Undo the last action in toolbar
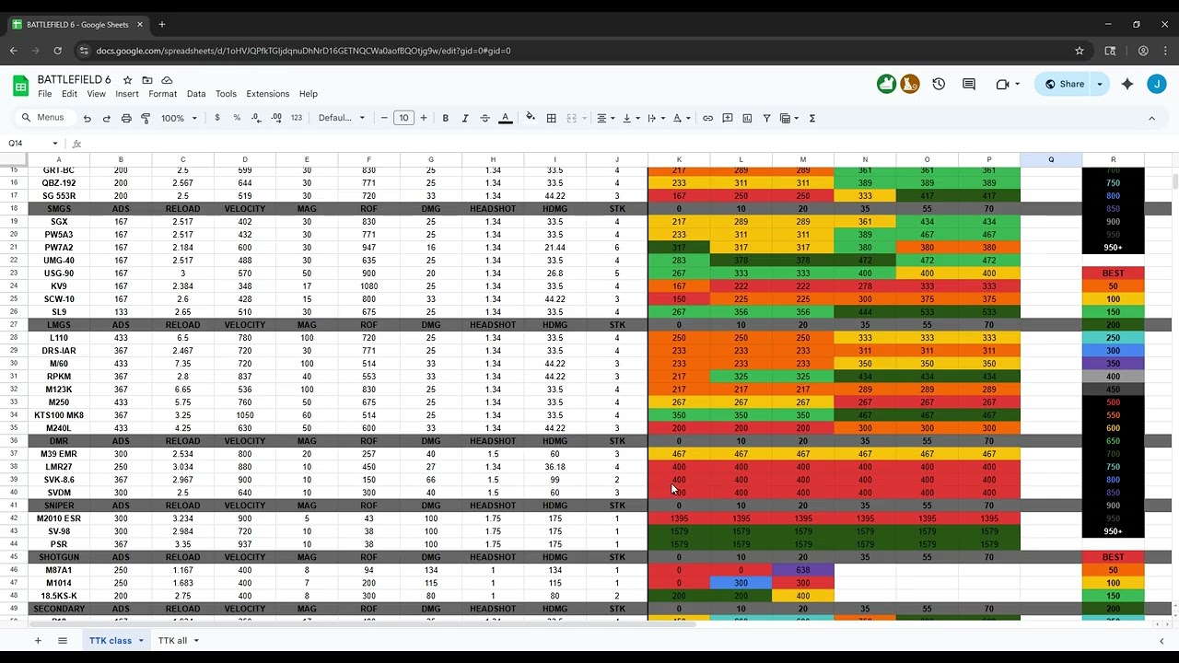The image size is (1179, 663). coord(88,118)
